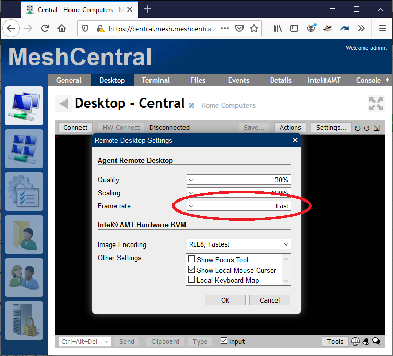Click the HW Connect button
The image size is (393, 356).
pyautogui.click(x=121, y=128)
